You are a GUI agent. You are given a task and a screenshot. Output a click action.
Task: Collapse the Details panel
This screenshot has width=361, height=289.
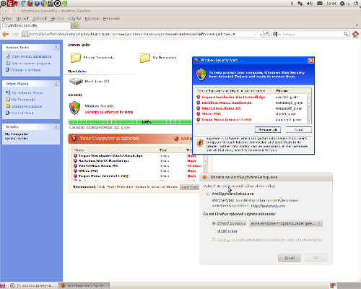56,126
